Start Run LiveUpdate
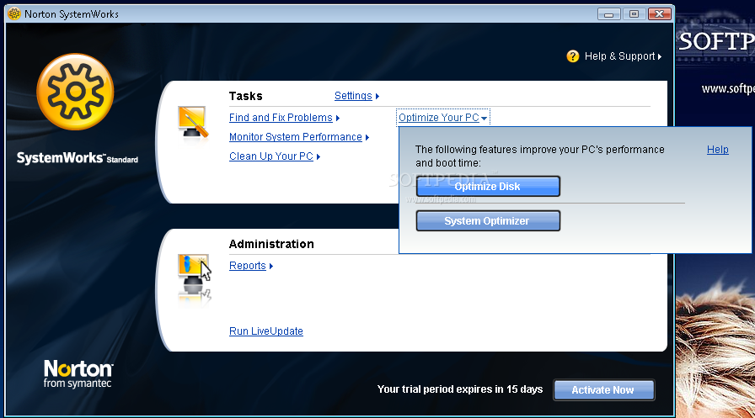This screenshot has width=755, height=418. pos(265,331)
